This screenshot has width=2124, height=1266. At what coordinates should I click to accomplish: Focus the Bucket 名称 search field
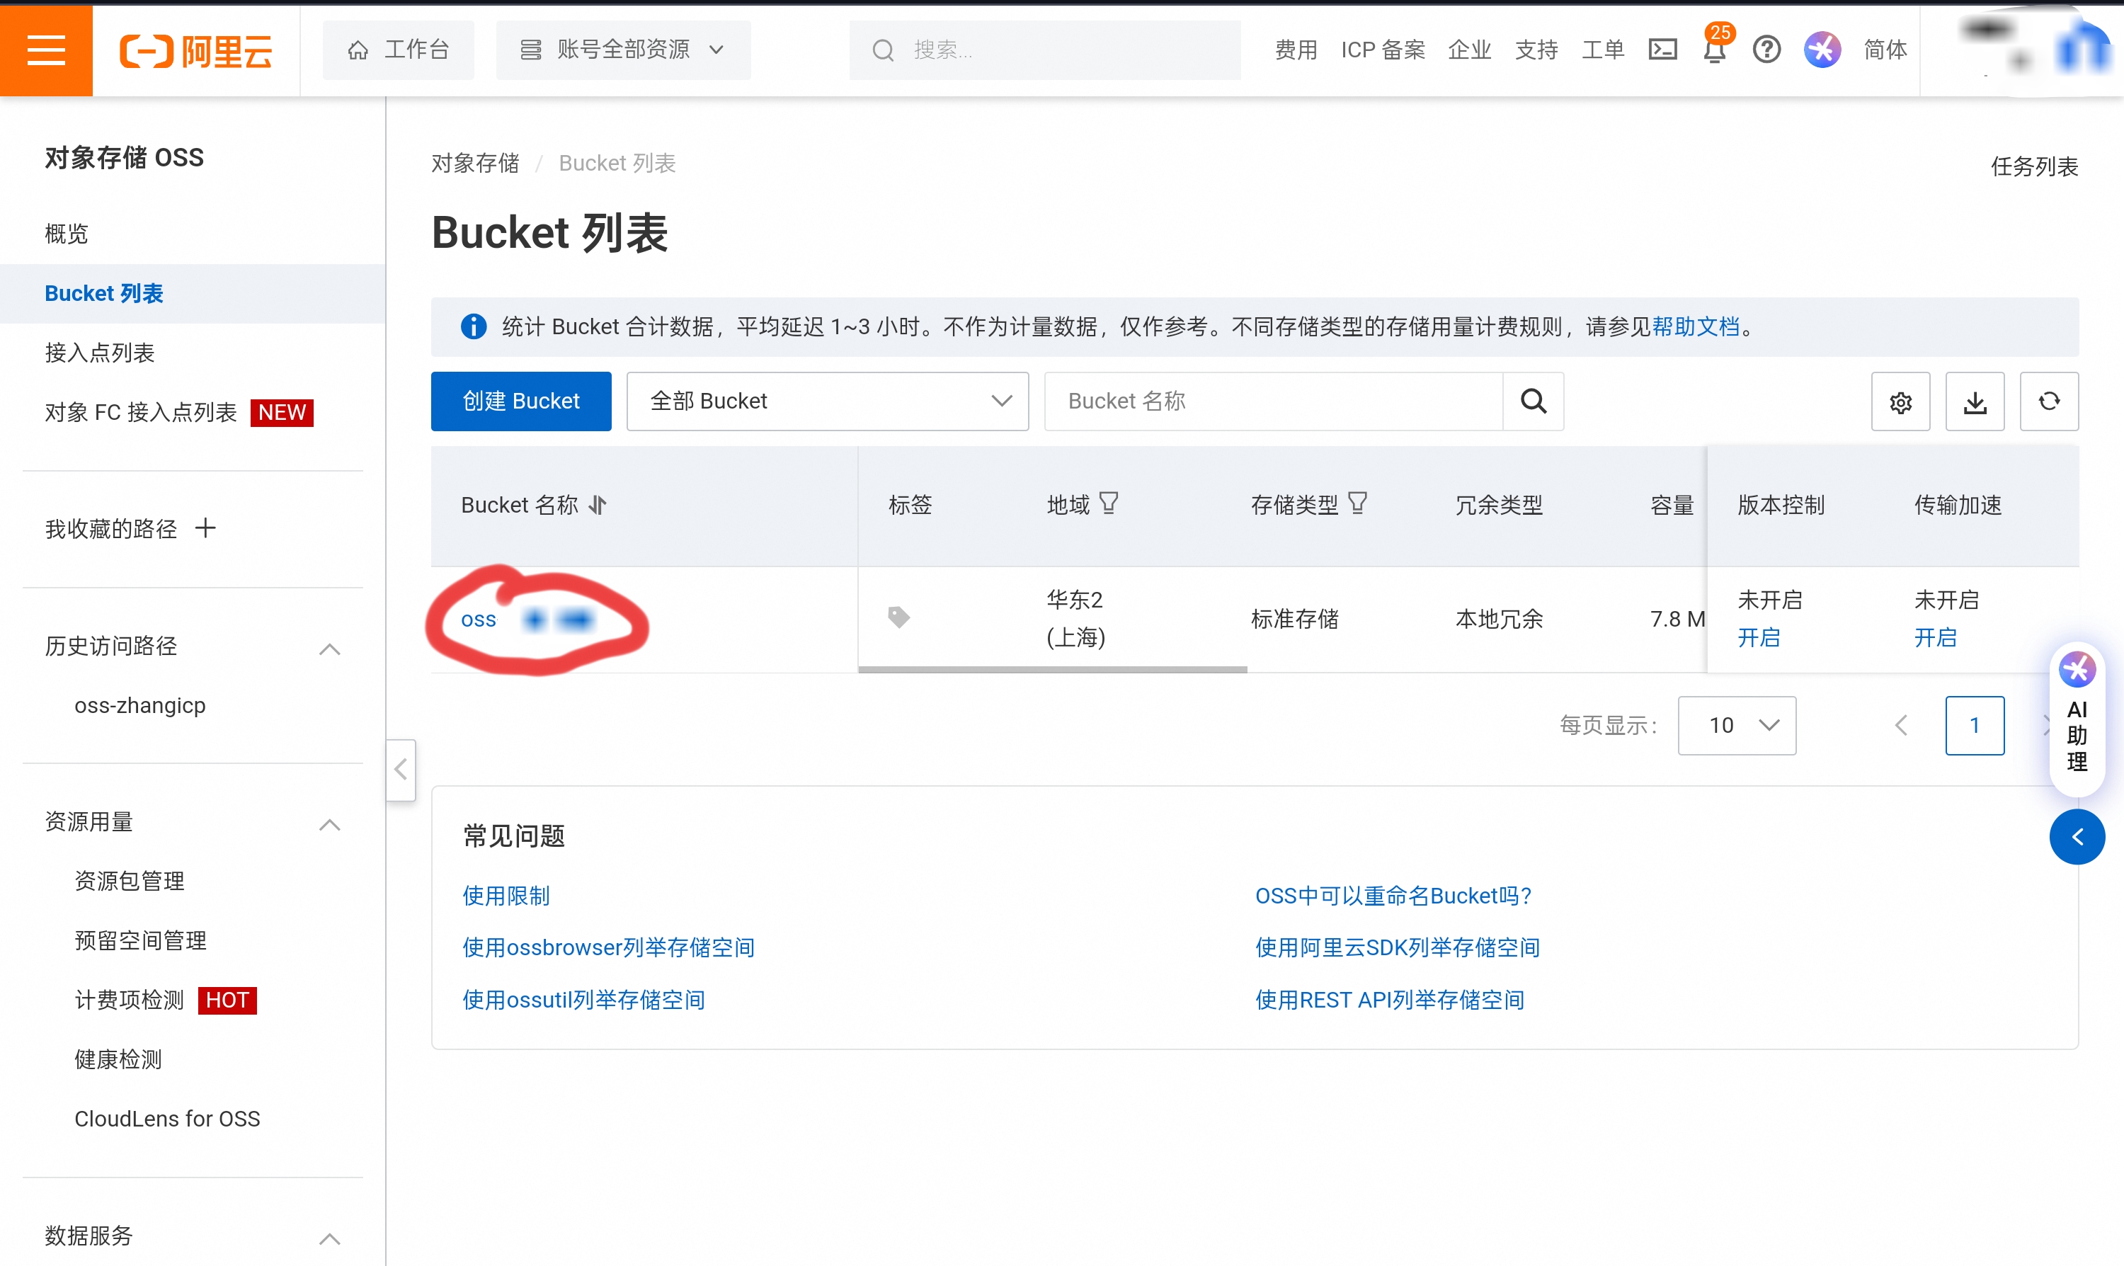pos(1274,401)
